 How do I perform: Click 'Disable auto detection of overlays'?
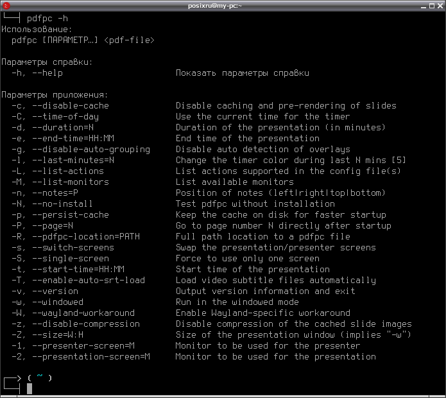pos(263,150)
